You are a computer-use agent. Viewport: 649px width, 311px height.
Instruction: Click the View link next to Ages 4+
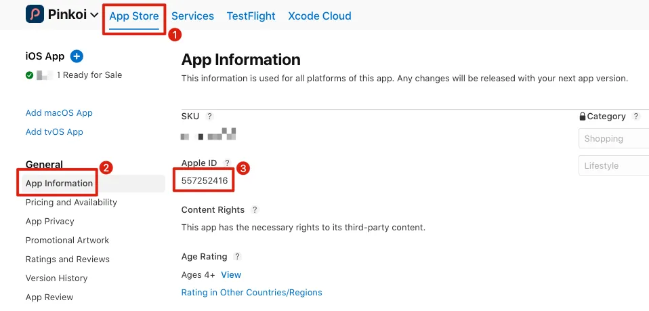click(231, 275)
